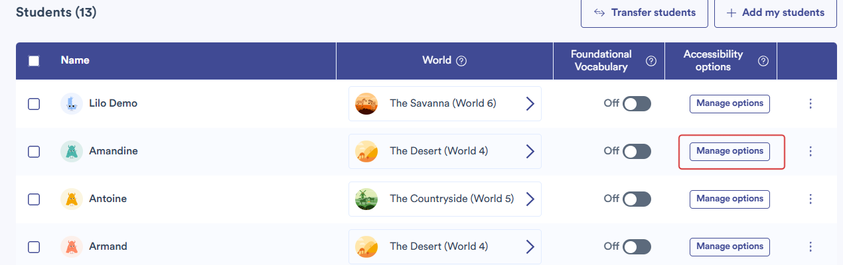Click Lilo Demo's blue avatar icon
The width and height of the screenshot is (843, 265).
[71, 103]
